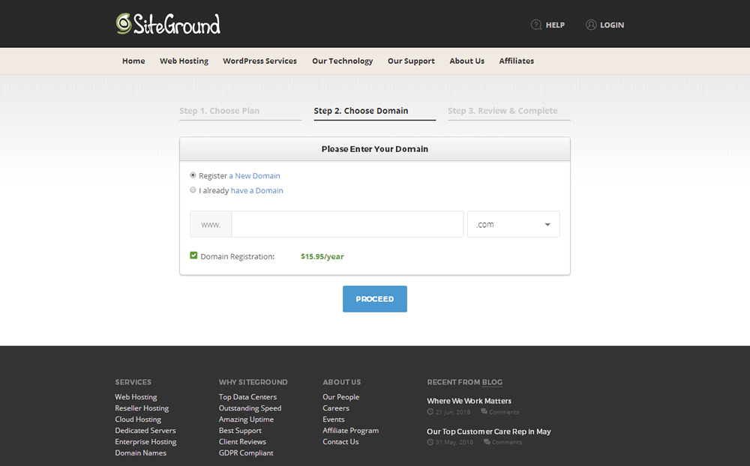The height and width of the screenshot is (466, 750).
Task: Click the Help question mark icon
Action: [x=536, y=25]
